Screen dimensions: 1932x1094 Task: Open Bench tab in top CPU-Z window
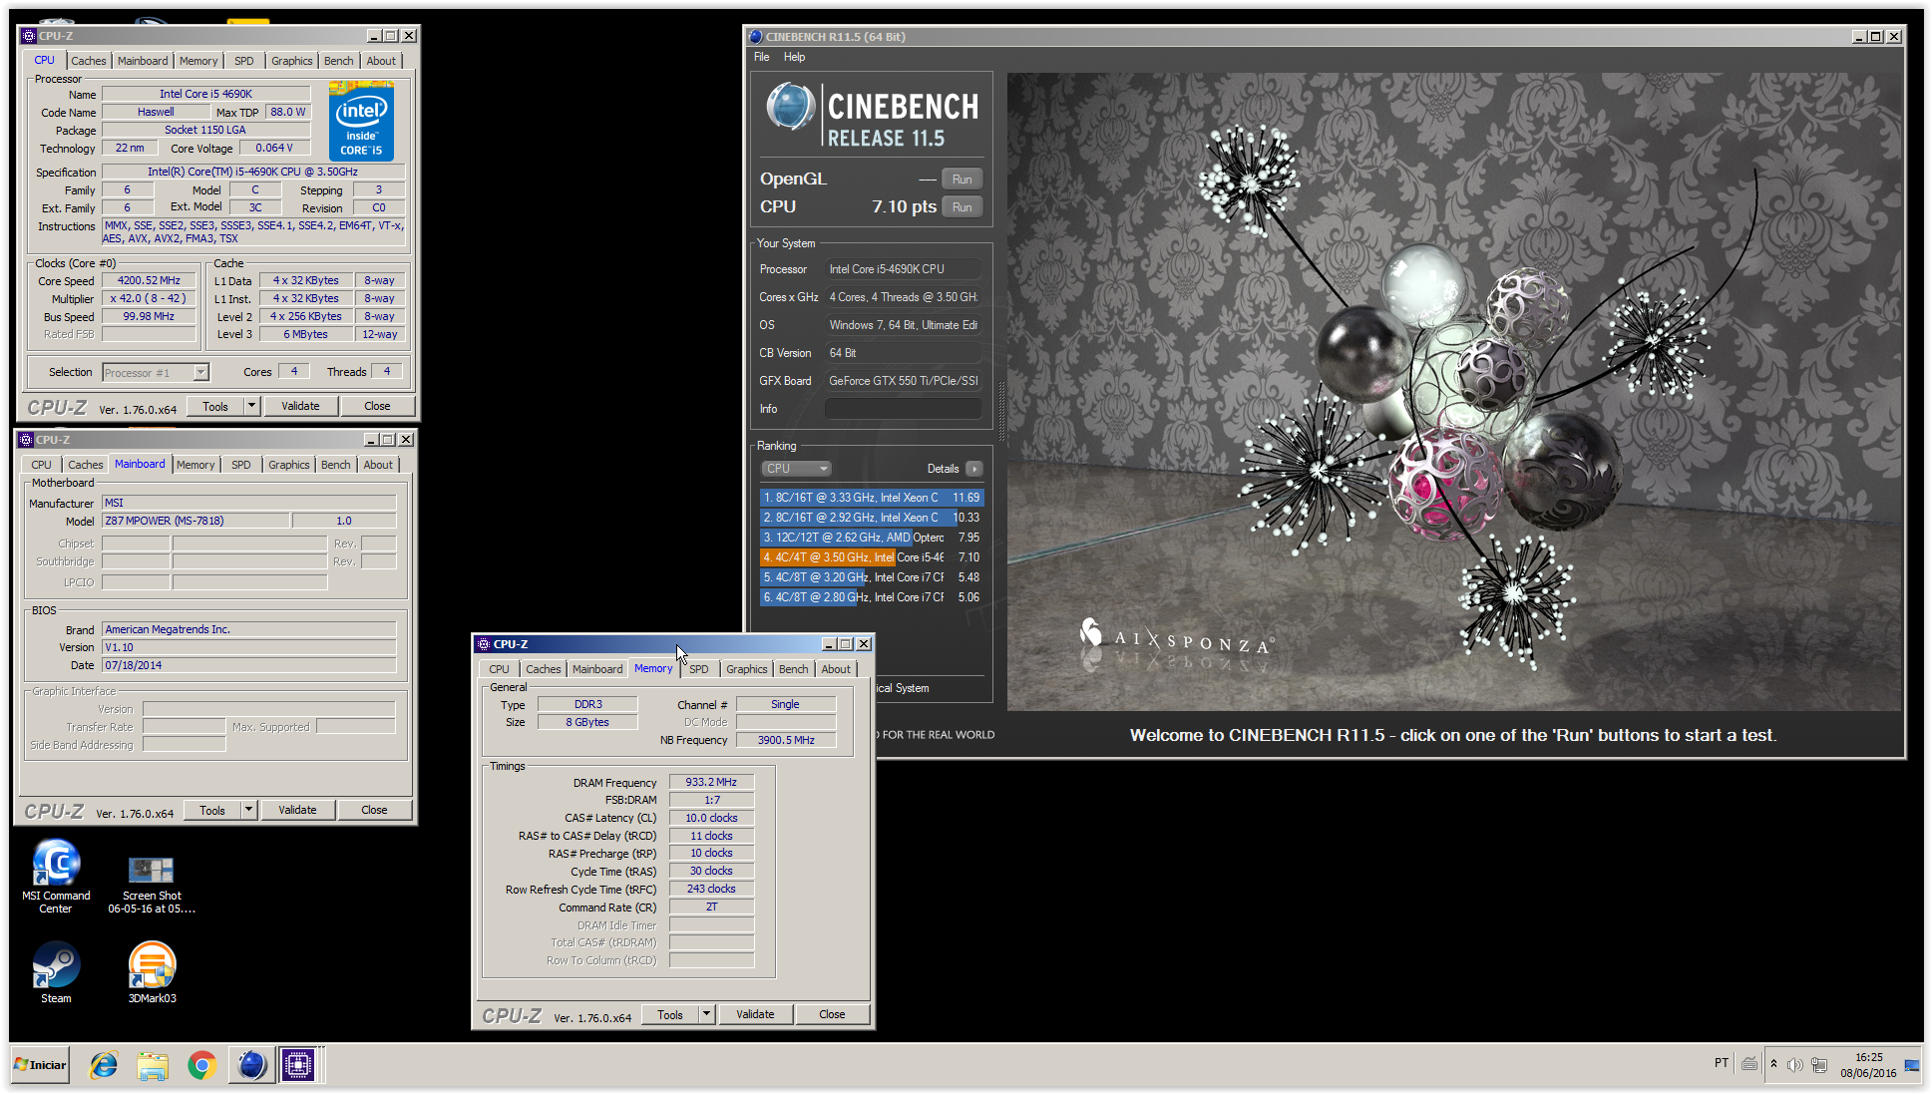click(x=338, y=61)
